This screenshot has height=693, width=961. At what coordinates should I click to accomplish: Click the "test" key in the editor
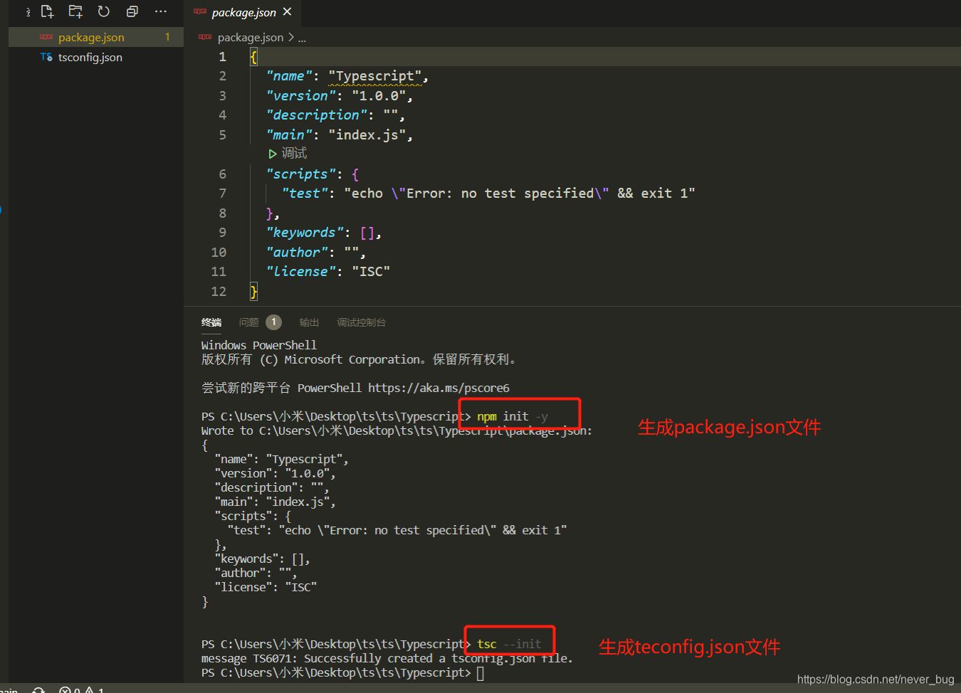pos(305,194)
